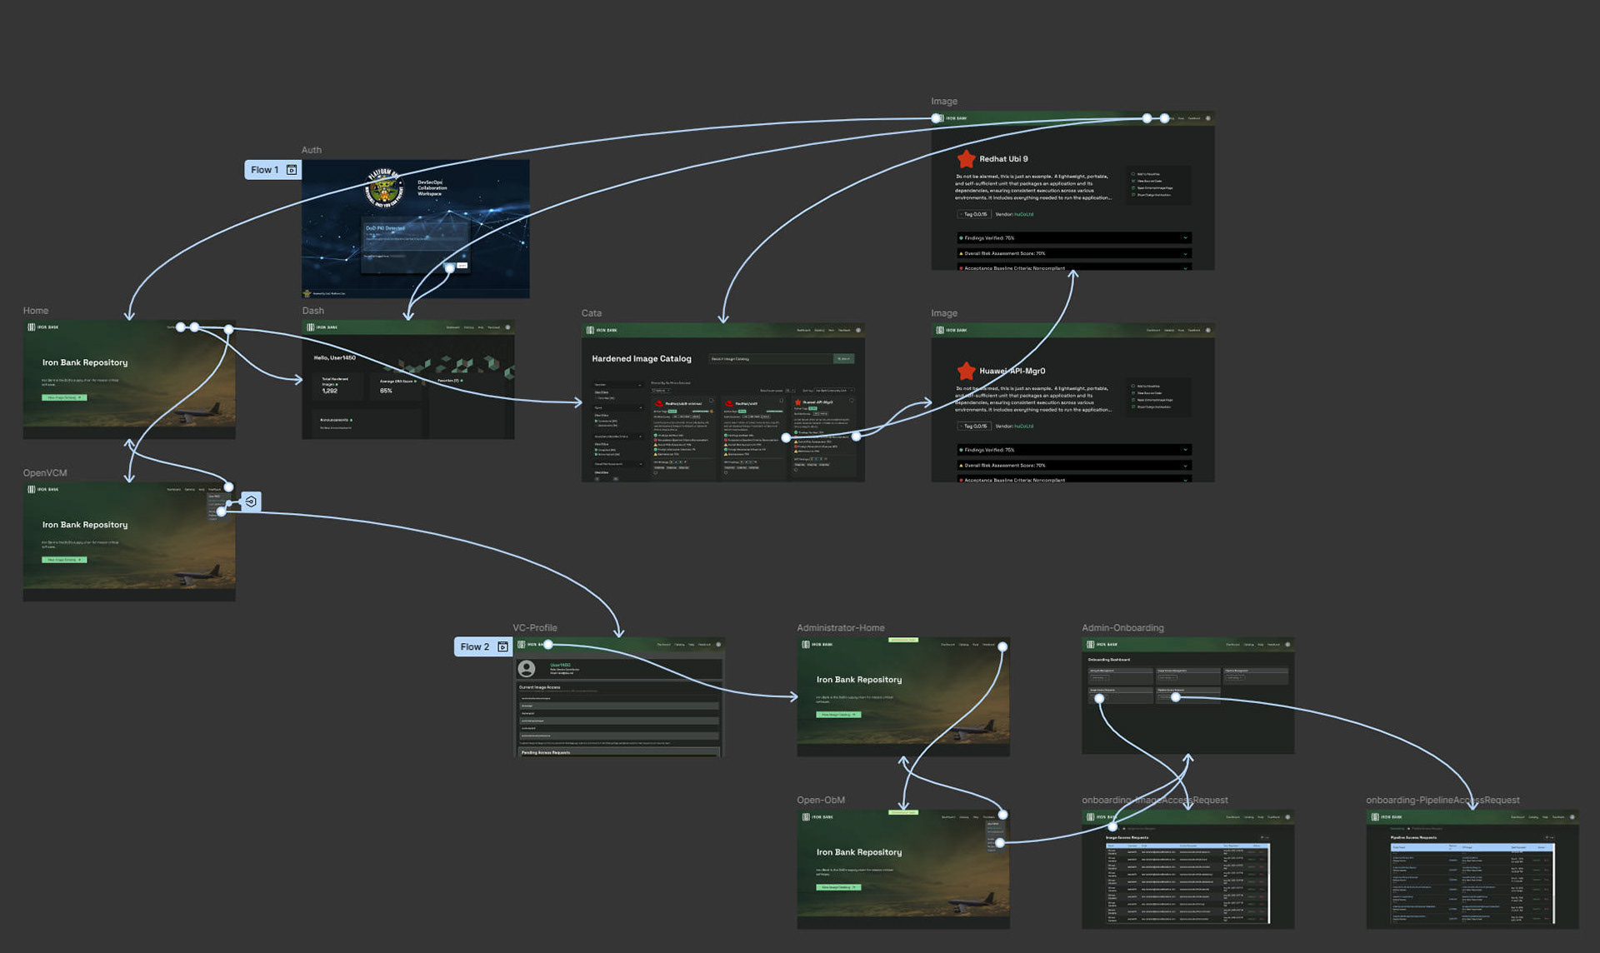Click View Image Catalog button in Administrator-Home frame
The height and width of the screenshot is (953, 1600).
click(x=838, y=715)
